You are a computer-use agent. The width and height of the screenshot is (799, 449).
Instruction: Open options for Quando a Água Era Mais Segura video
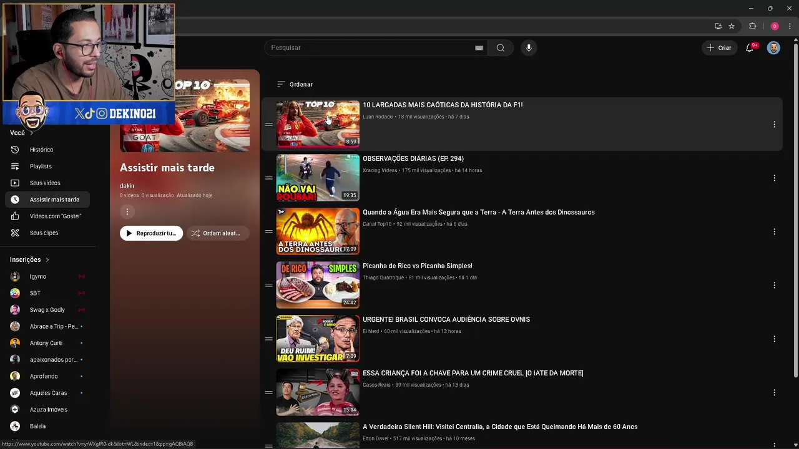click(774, 232)
